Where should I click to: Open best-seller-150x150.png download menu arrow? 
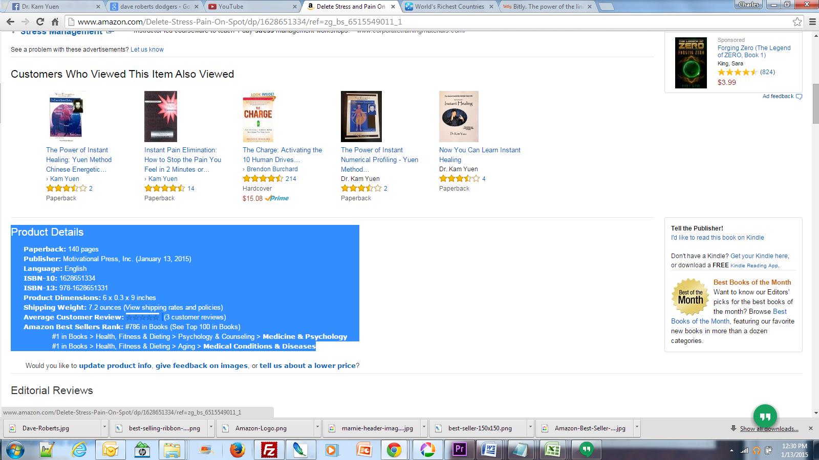point(530,428)
